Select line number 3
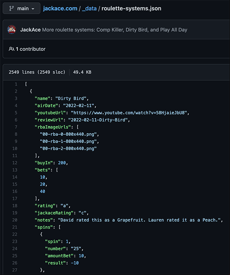The image size is (230, 275). coord(16,98)
